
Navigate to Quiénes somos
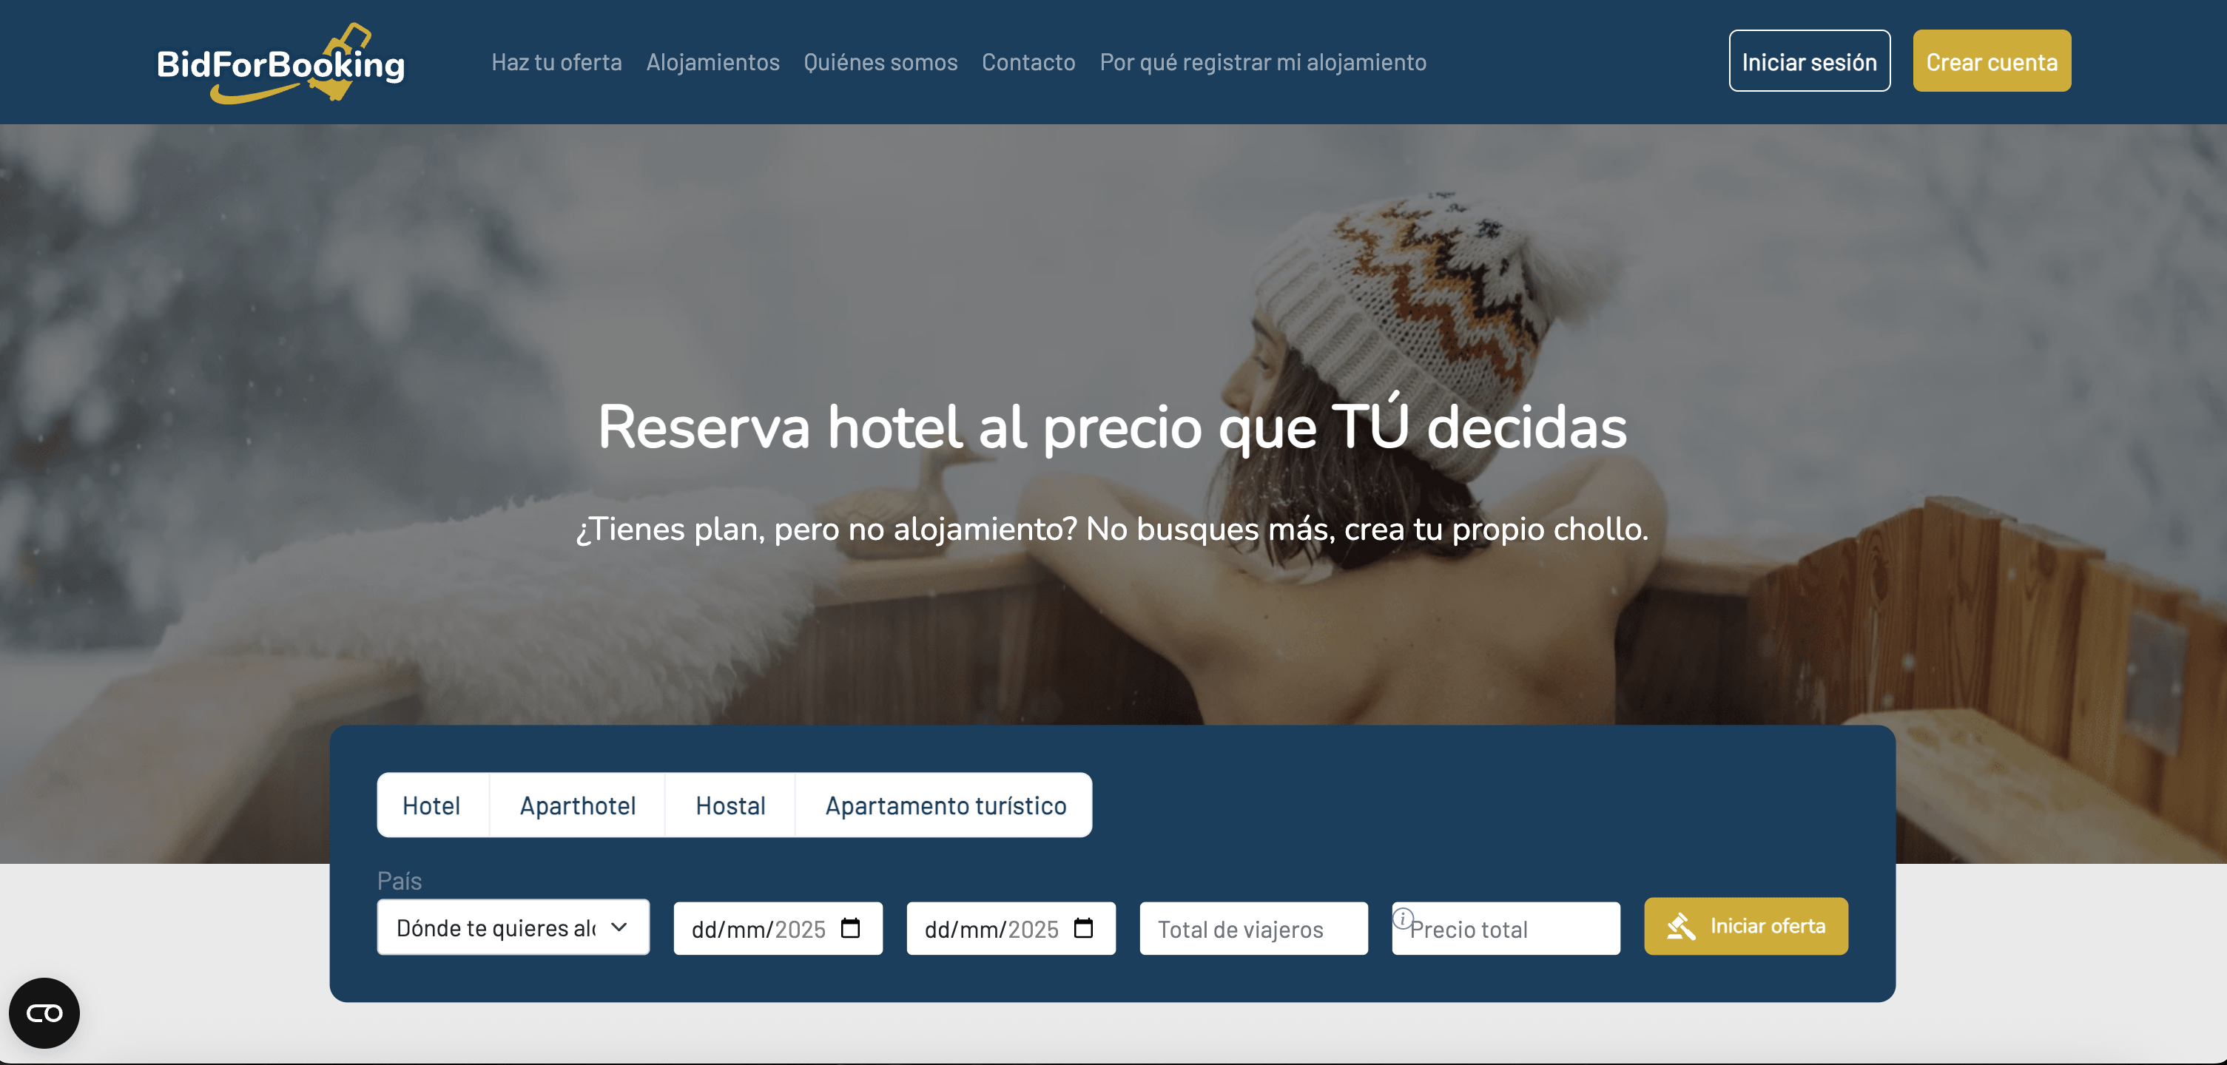880,61
